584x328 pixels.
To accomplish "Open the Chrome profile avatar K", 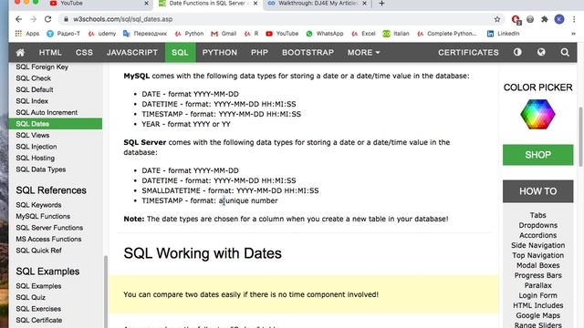I will tap(559, 19).
